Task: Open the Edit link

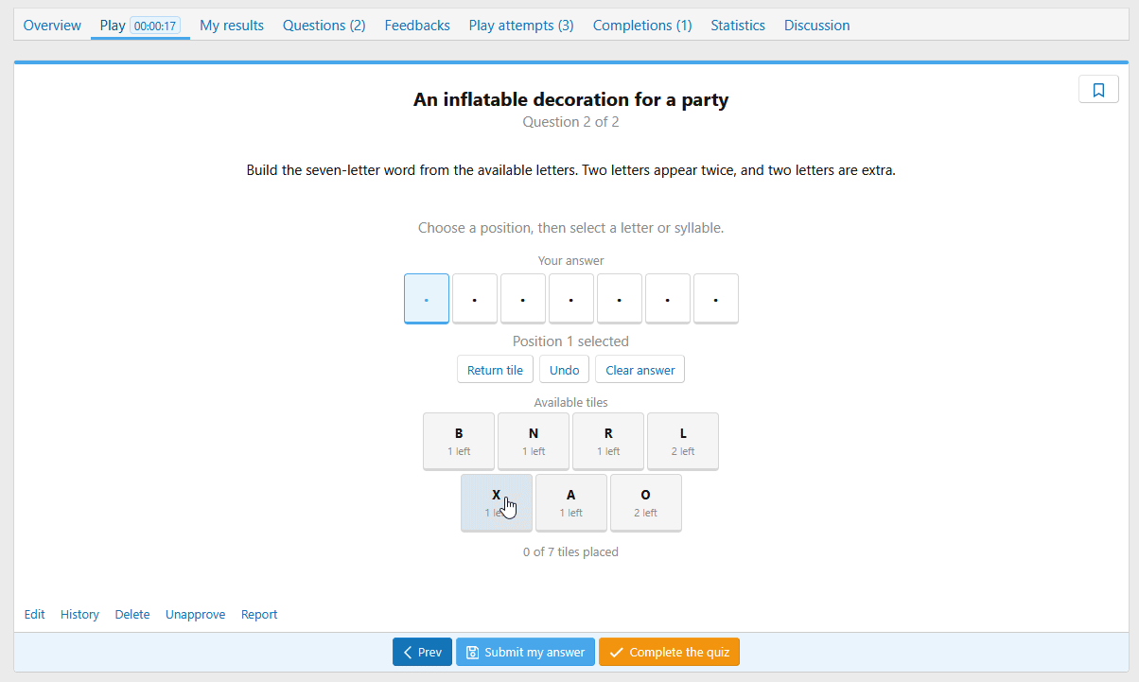Action: click(35, 615)
